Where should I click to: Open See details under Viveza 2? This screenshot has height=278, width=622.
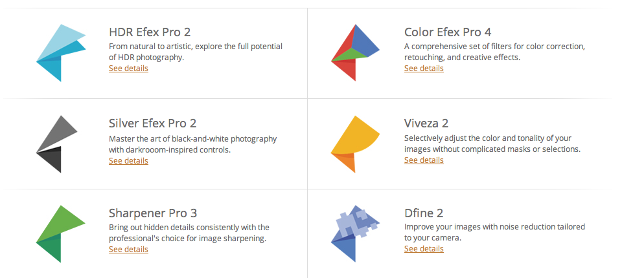tap(424, 160)
